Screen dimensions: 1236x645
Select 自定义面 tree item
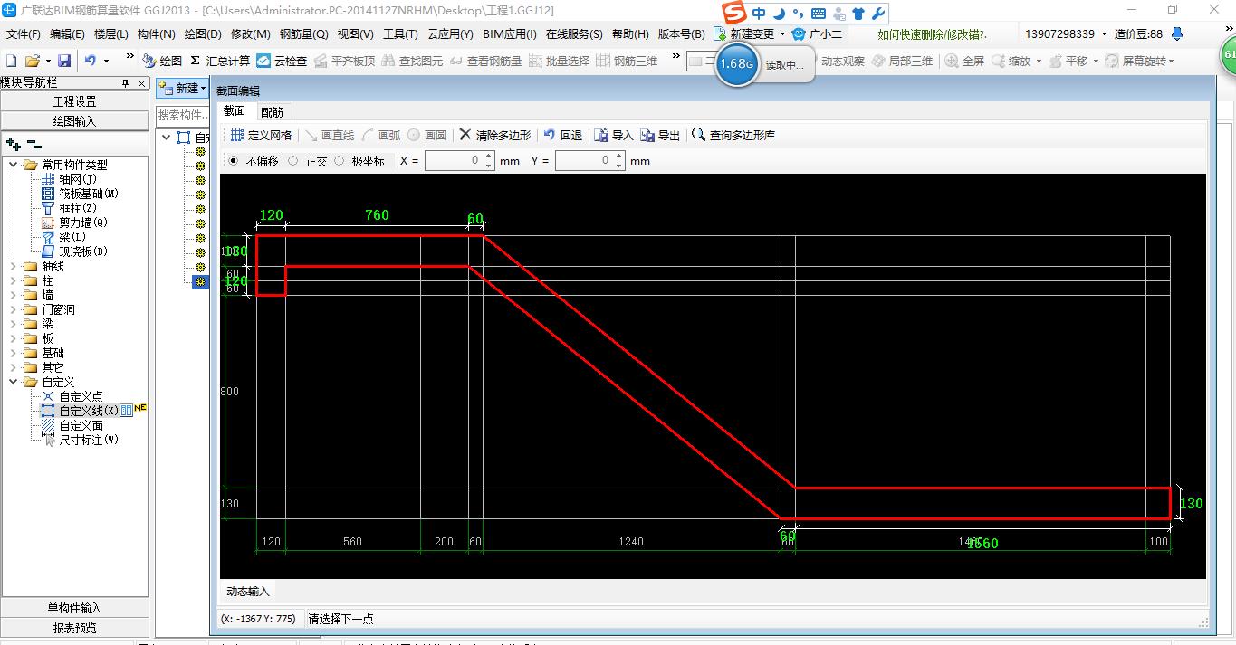(x=81, y=425)
